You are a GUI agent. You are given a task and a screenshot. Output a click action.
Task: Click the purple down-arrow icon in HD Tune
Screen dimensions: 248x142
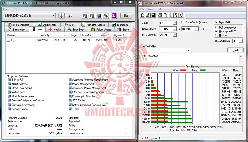point(114,15)
